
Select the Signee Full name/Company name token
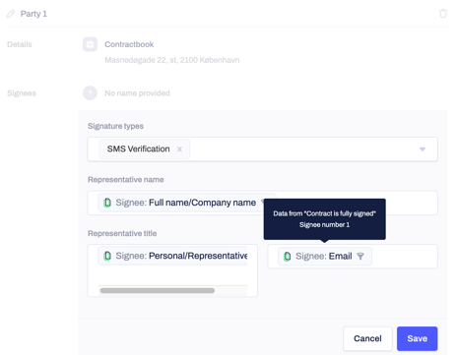coord(182,203)
